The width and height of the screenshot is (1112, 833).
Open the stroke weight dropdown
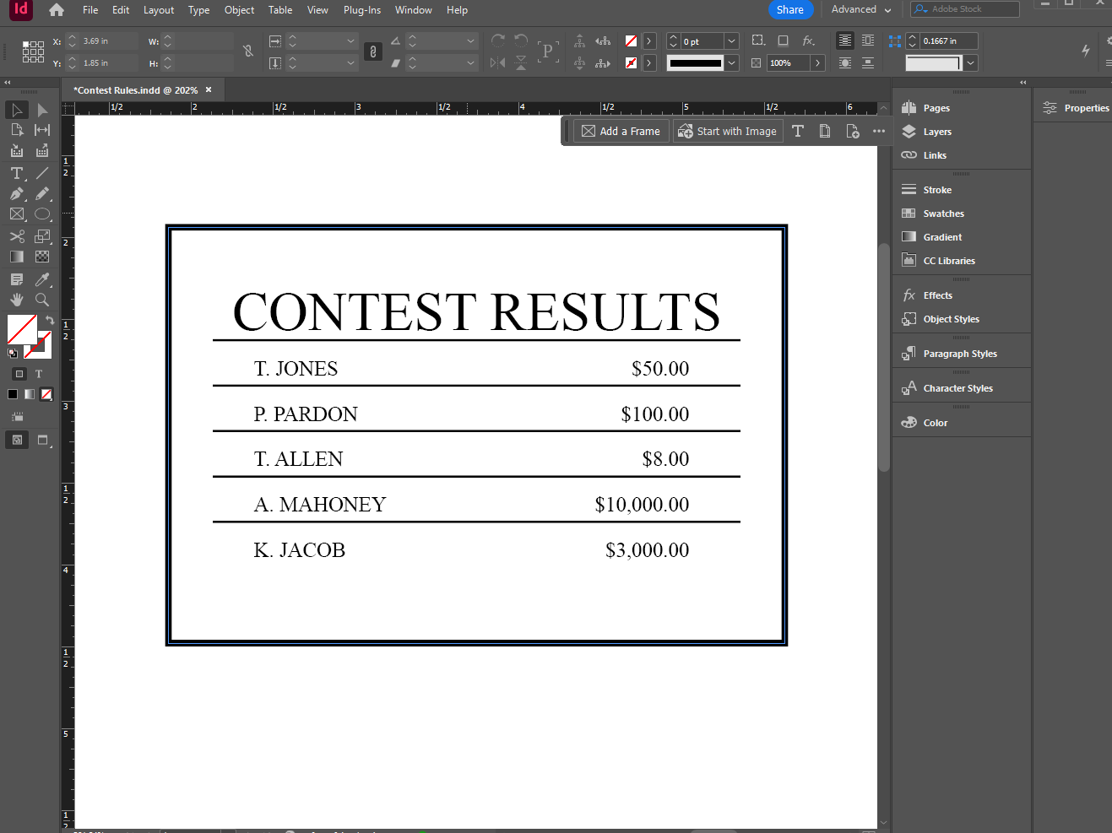tap(731, 41)
